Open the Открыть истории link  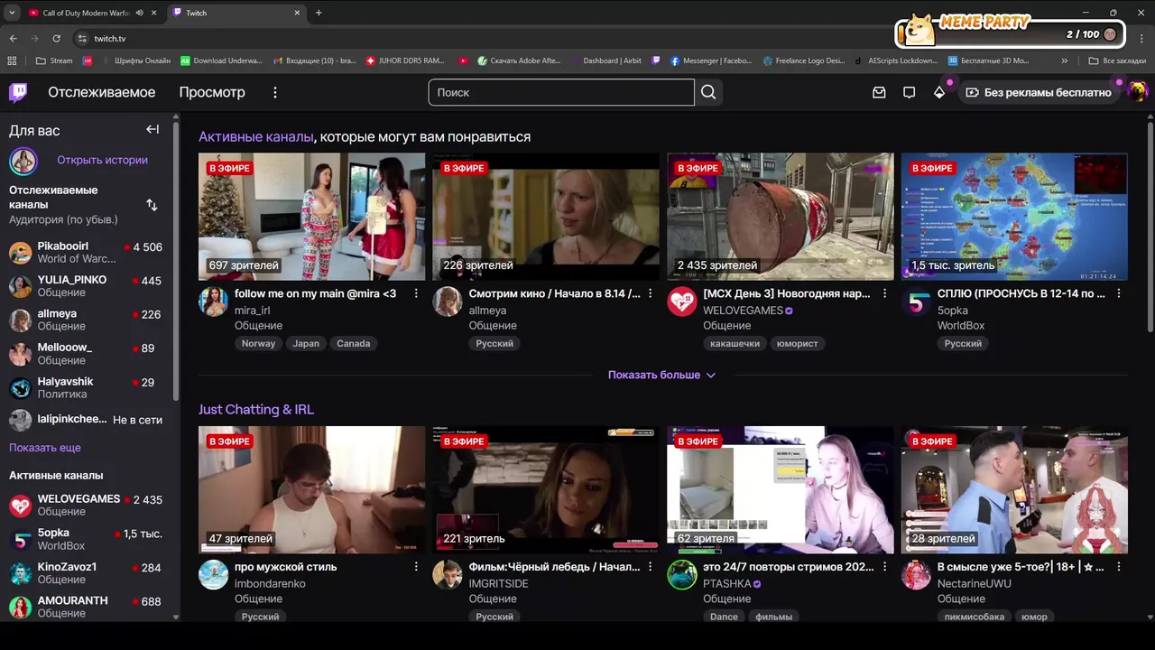[102, 160]
